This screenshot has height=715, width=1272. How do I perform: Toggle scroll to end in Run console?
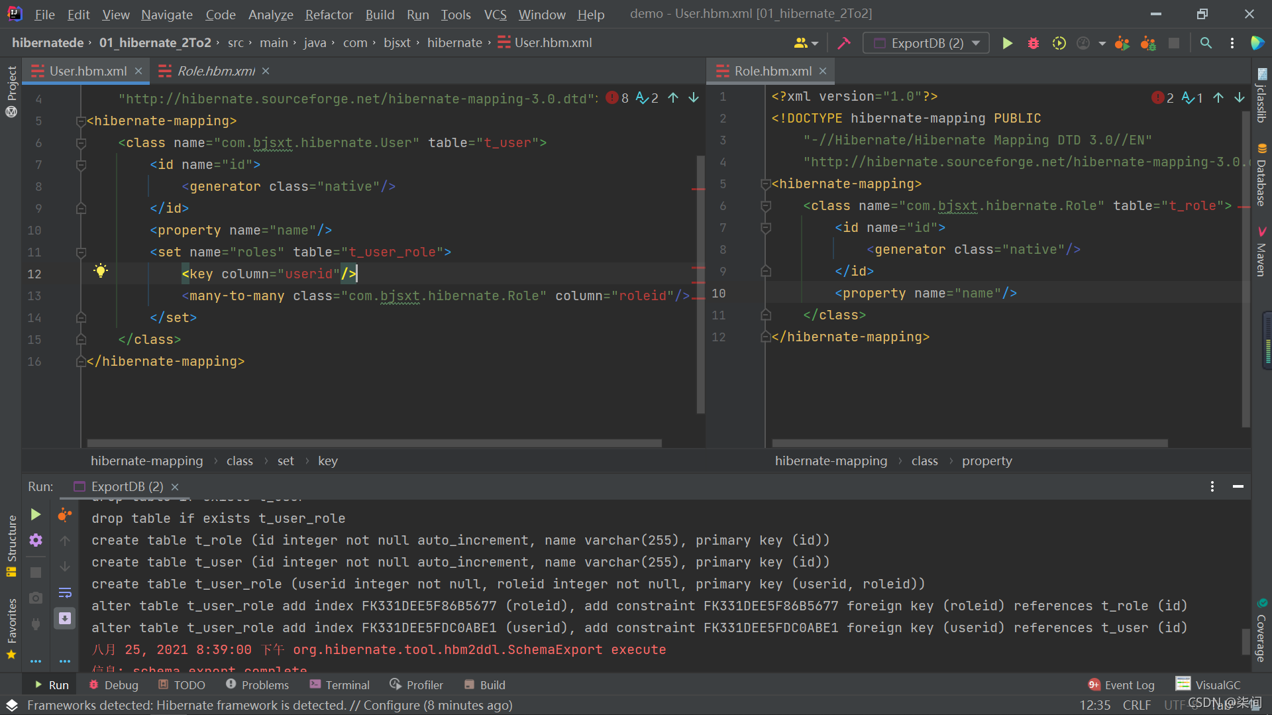tap(65, 618)
